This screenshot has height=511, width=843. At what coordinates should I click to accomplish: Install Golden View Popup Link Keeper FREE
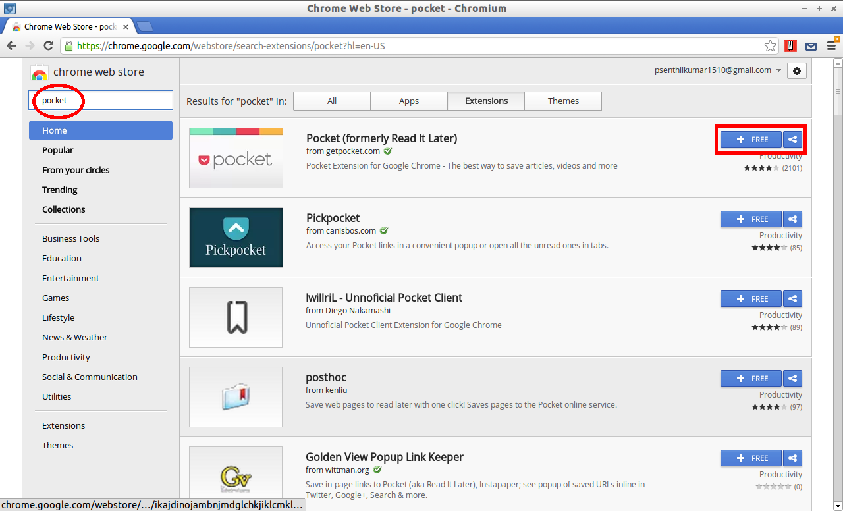751,458
